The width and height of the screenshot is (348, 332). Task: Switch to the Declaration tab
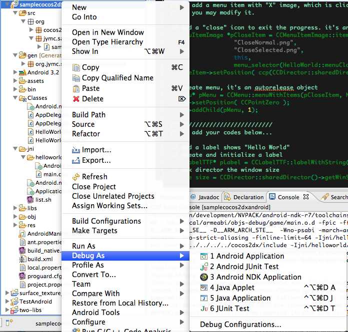pos(243,197)
